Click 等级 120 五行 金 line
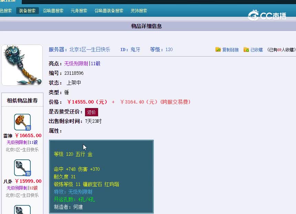The image size is (296, 214). [x=73, y=154]
